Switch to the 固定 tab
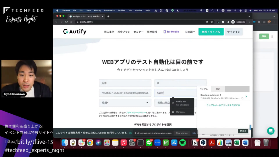 coord(218,89)
